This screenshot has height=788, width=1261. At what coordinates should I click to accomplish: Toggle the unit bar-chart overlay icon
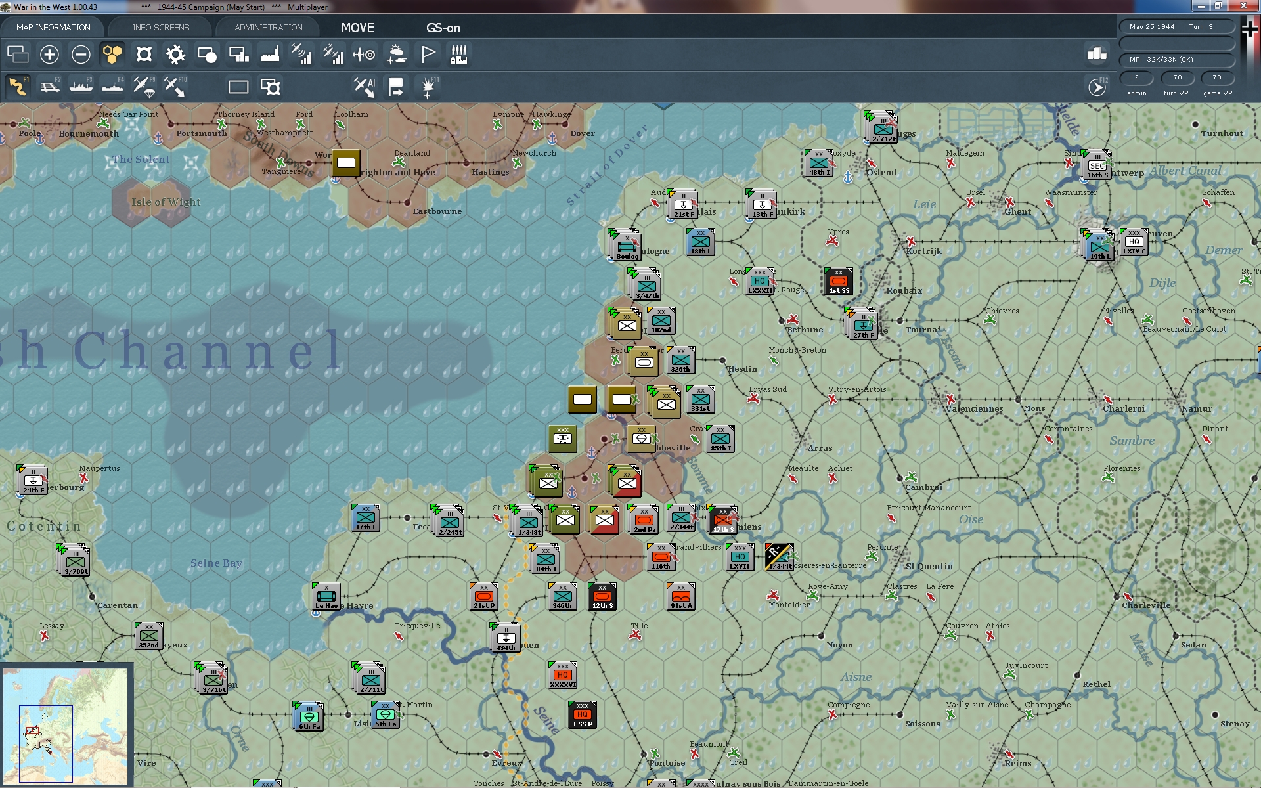[238, 55]
